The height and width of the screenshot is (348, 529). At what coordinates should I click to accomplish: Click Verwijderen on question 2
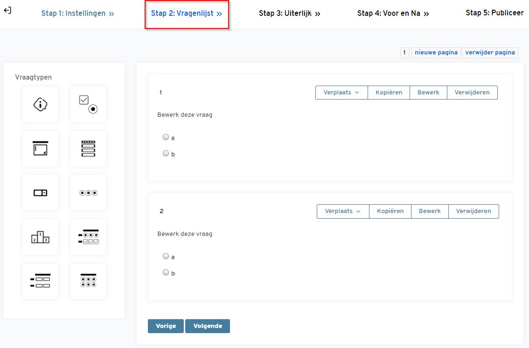tap(473, 211)
